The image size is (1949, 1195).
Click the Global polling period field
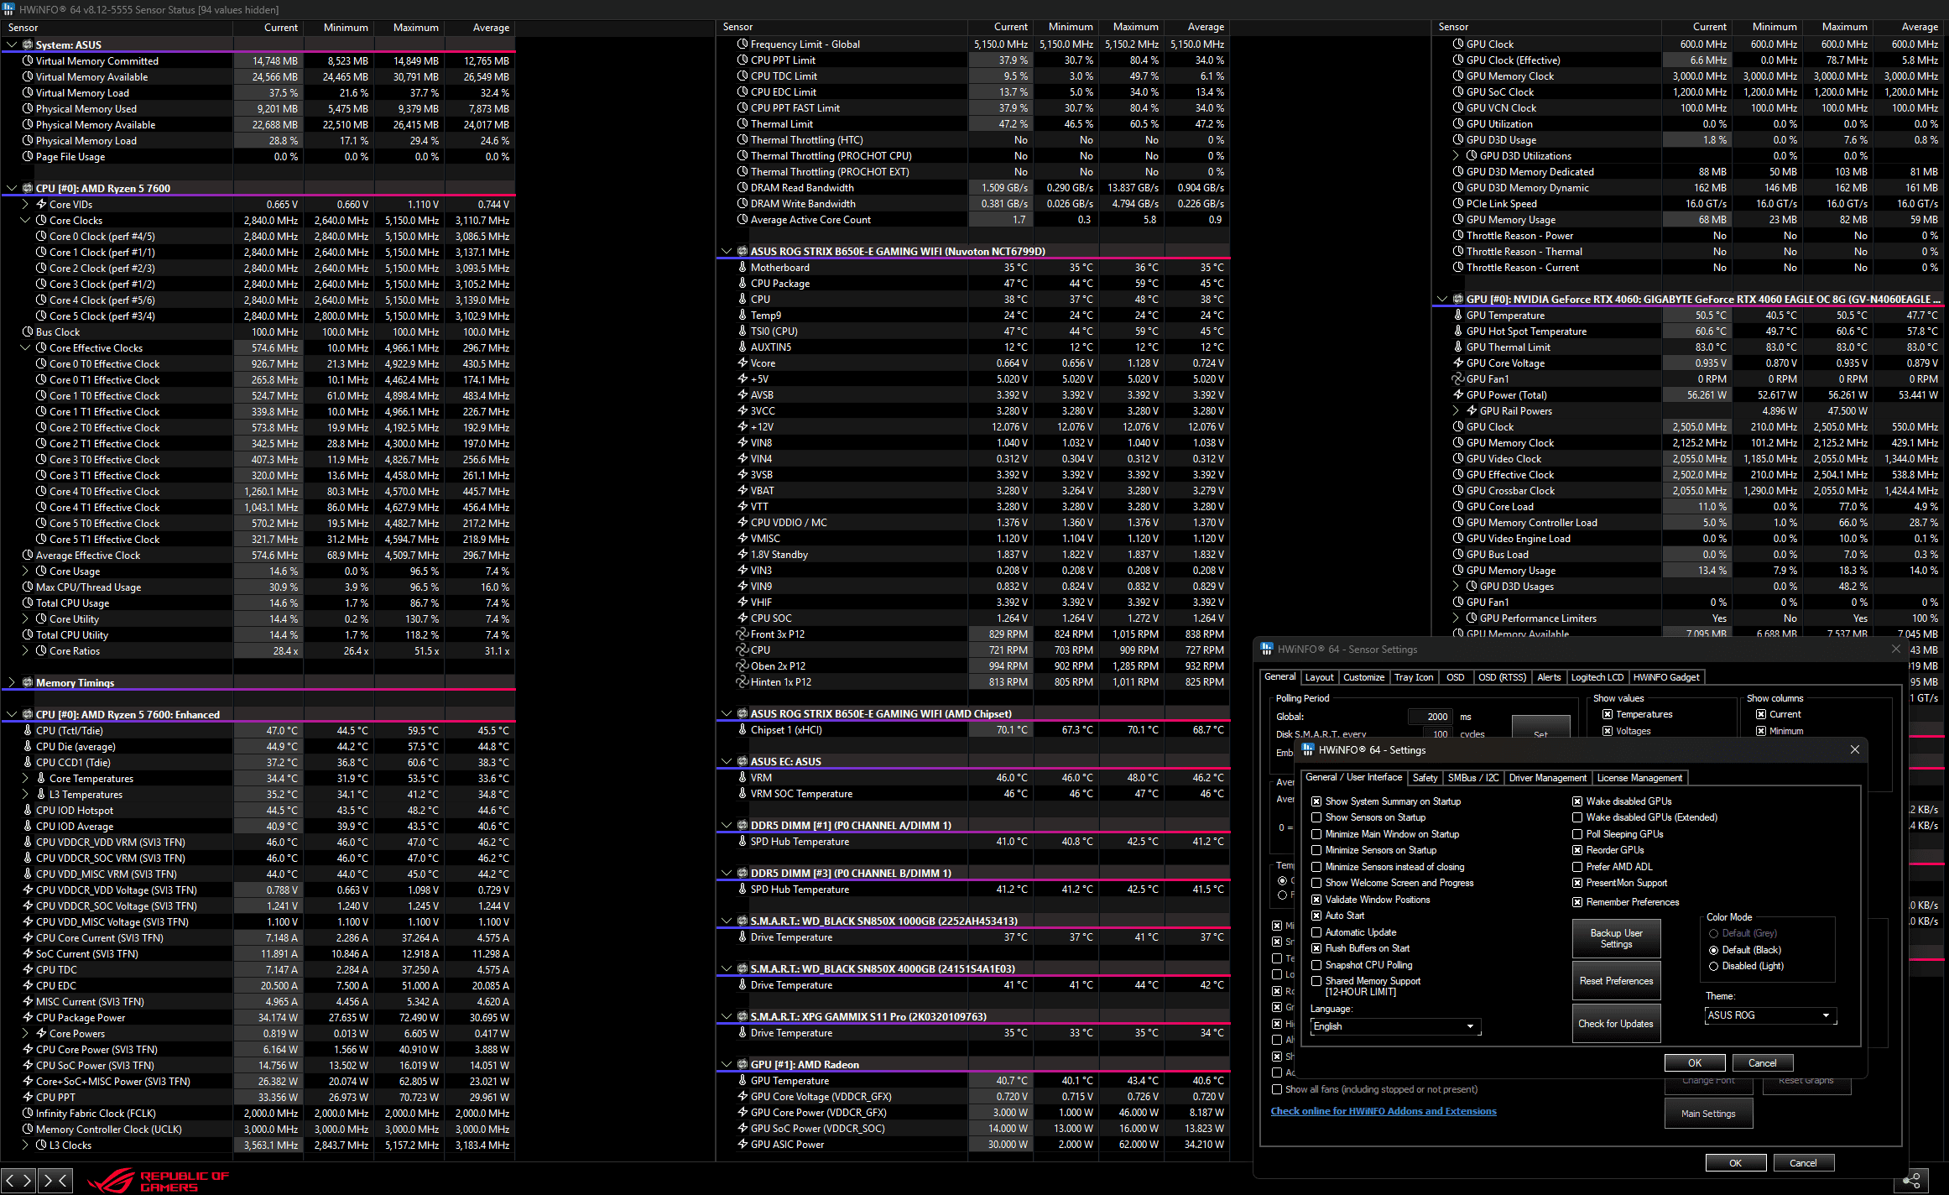[x=1429, y=717]
